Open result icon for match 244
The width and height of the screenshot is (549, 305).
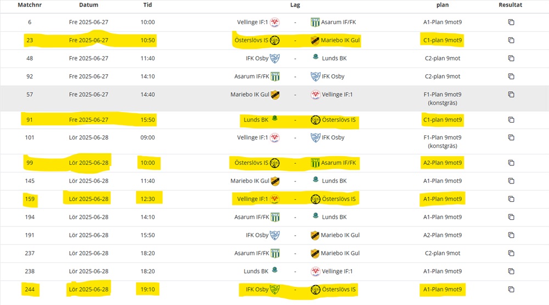tap(511, 290)
